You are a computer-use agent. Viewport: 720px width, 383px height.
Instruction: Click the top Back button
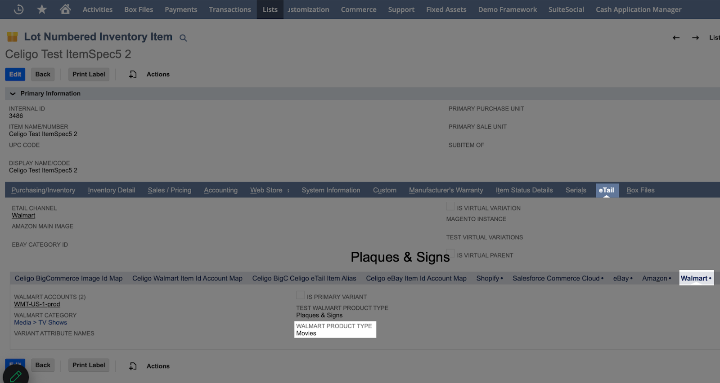point(43,74)
